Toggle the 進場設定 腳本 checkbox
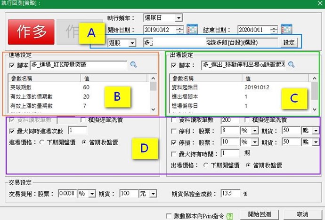Screen dimensions: 325x220 12,65
